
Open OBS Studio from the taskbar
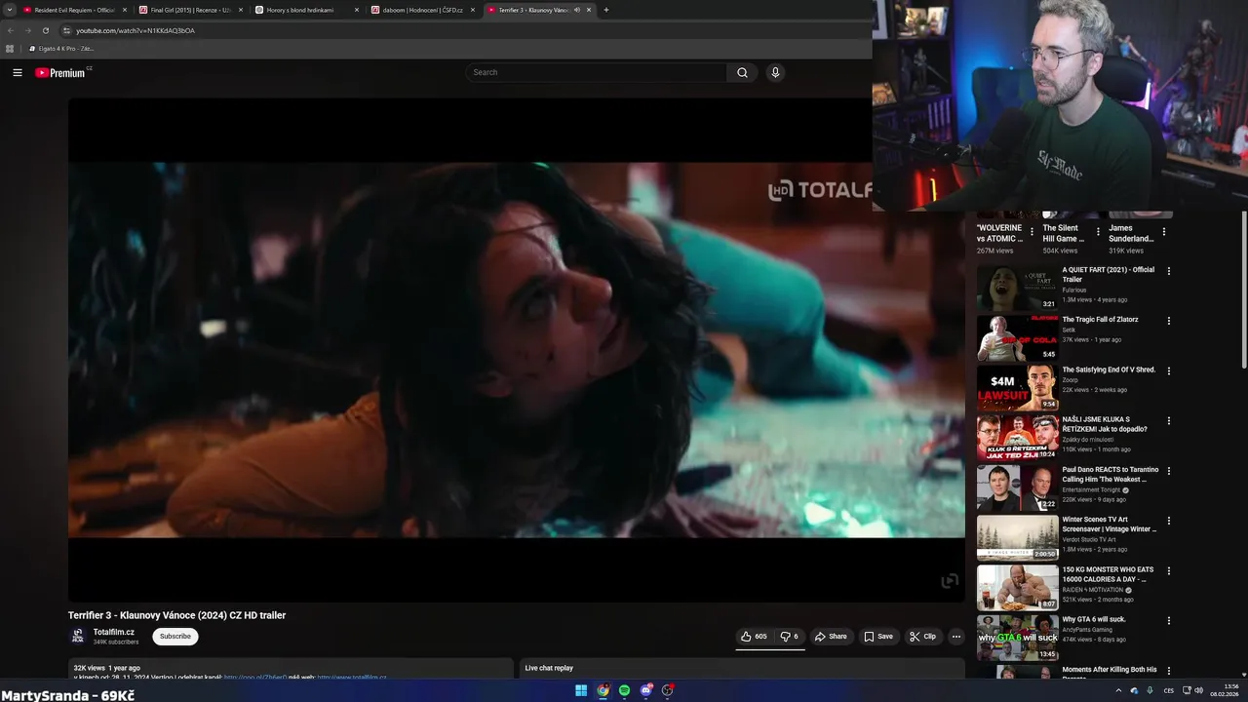[x=667, y=690]
